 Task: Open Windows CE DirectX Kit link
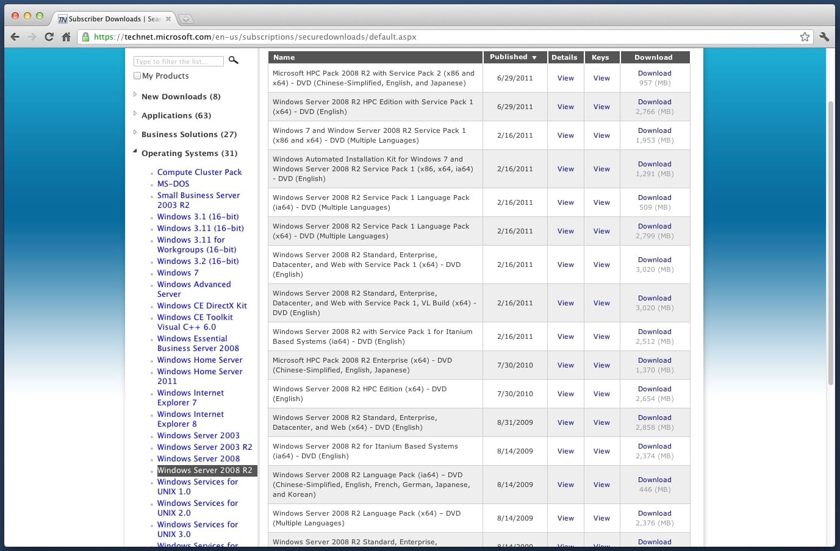202,305
